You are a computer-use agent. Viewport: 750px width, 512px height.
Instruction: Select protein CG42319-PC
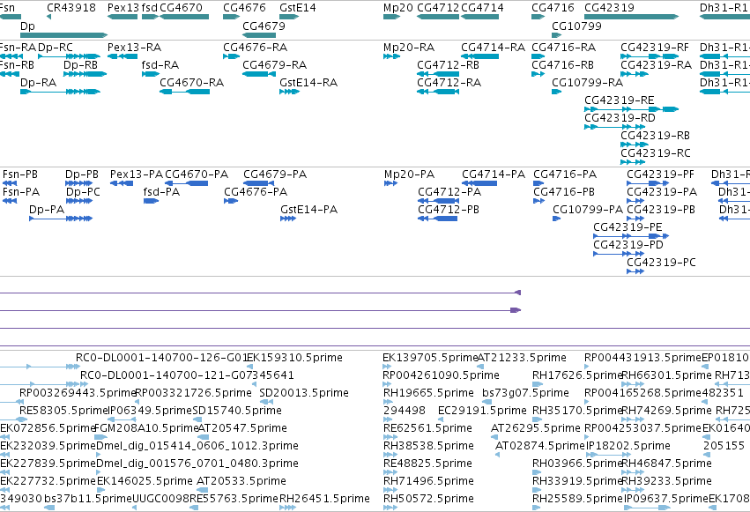point(662,263)
